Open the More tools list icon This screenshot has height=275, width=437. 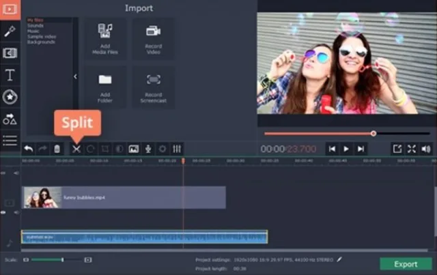(x=10, y=141)
